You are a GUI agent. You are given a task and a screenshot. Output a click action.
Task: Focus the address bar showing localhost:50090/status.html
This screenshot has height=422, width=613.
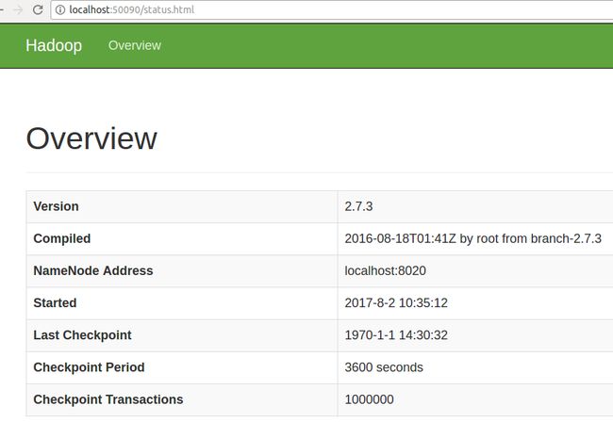[x=332, y=9]
